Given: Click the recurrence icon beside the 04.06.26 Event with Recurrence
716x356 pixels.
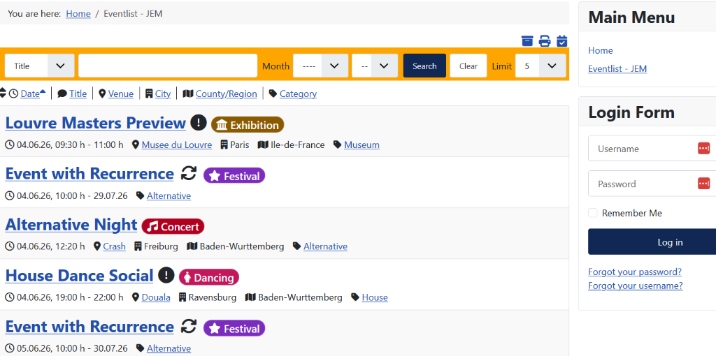Looking at the screenshot, I should point(189,173).
